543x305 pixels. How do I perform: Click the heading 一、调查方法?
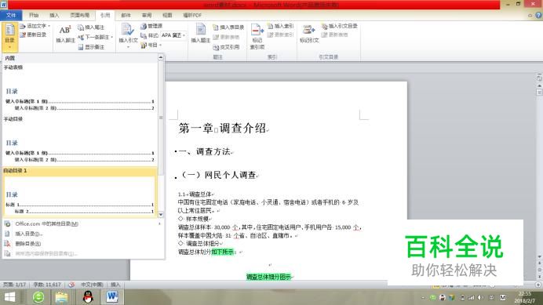[x=204, y=151]
